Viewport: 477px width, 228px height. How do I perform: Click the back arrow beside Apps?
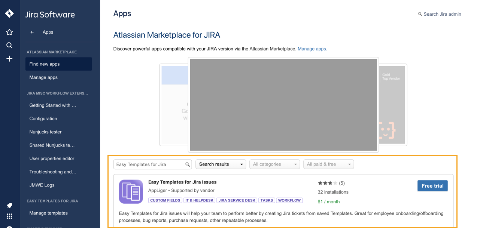(x=32, y=32)
